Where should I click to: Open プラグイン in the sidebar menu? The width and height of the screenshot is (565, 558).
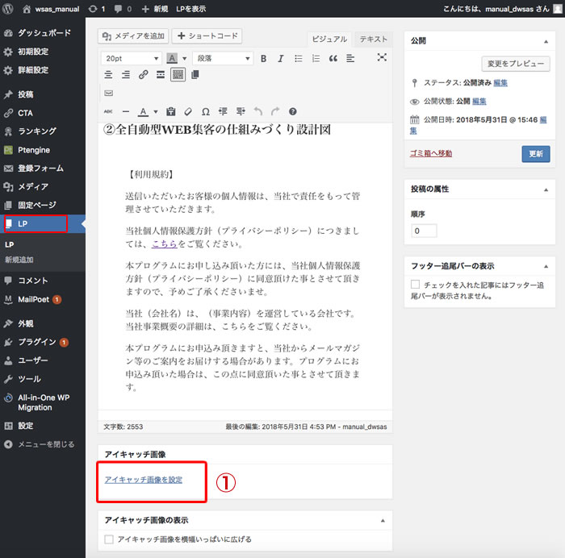coord(37,342)
